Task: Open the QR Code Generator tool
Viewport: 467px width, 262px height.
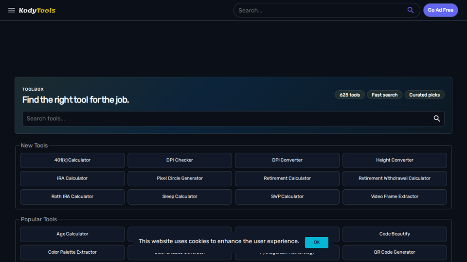Action: [x=395, y=252]
